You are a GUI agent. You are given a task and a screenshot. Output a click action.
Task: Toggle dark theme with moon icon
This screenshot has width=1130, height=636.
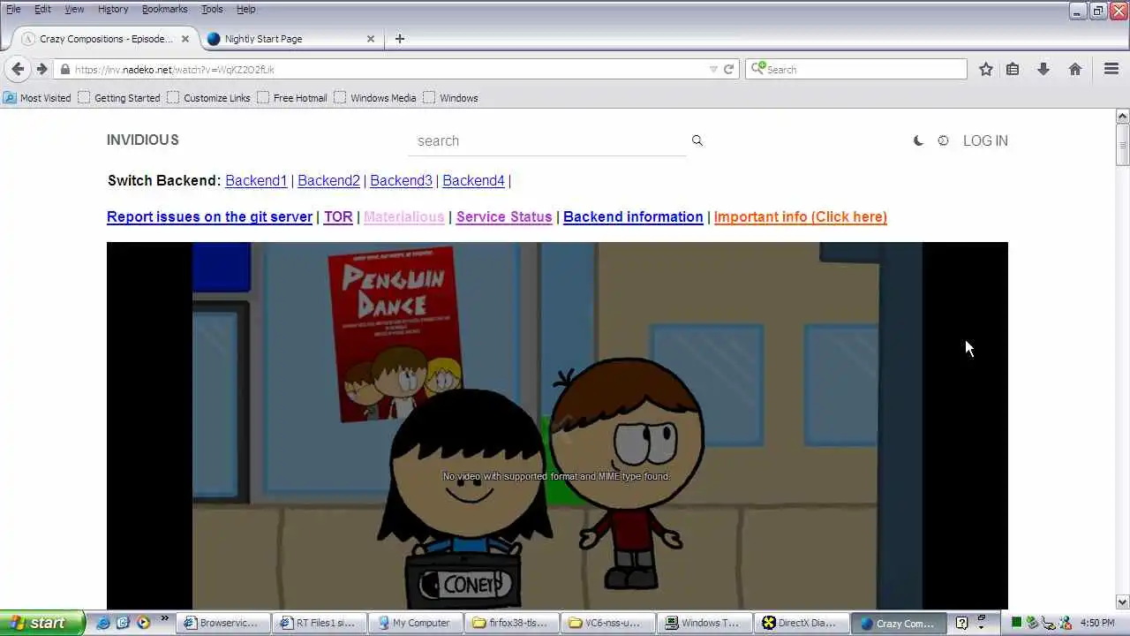(918, 140)
